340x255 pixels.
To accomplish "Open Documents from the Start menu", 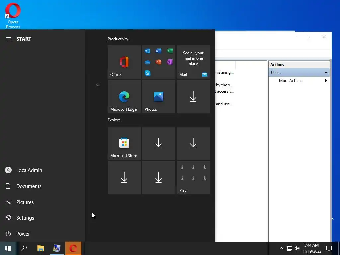I will point(42,186).
